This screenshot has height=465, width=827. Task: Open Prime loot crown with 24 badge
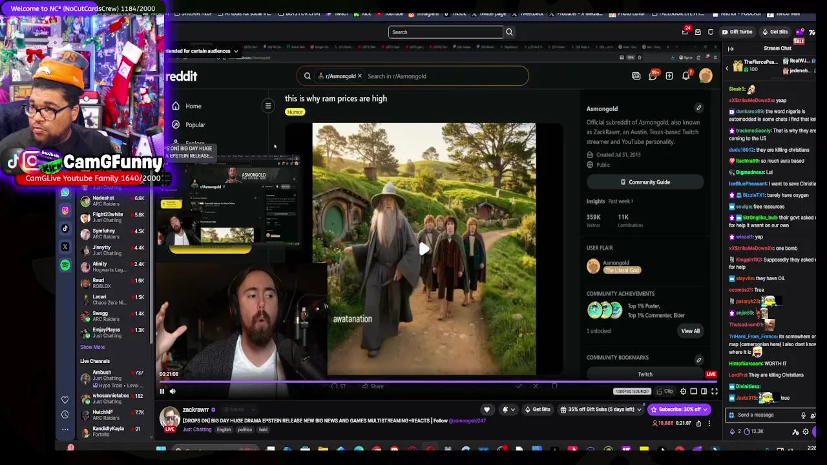point(685,32)
